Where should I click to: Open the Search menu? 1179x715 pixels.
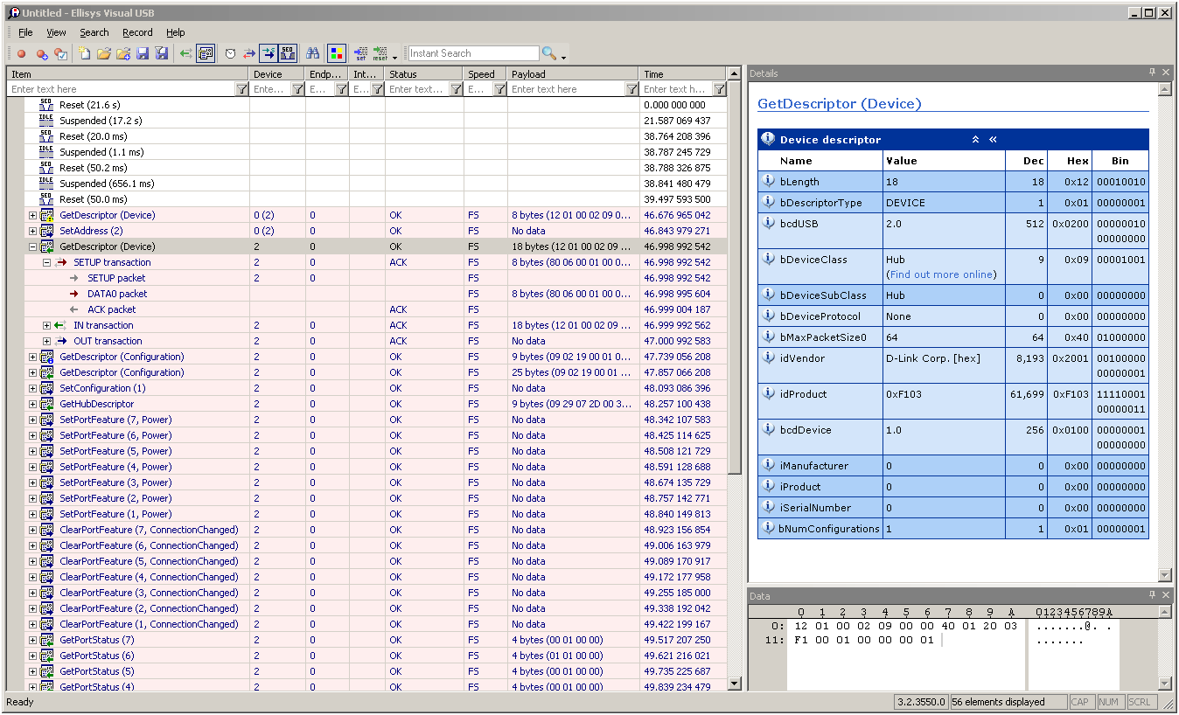pyautogui.click(x=94, y=32)
